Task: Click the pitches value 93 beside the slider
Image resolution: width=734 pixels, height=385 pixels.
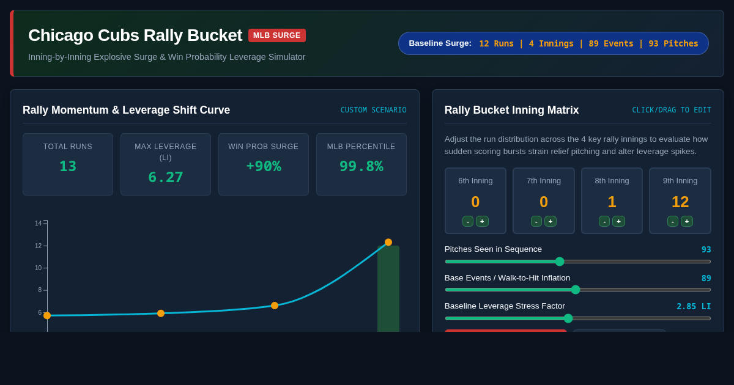Action: tap(706, 249)
